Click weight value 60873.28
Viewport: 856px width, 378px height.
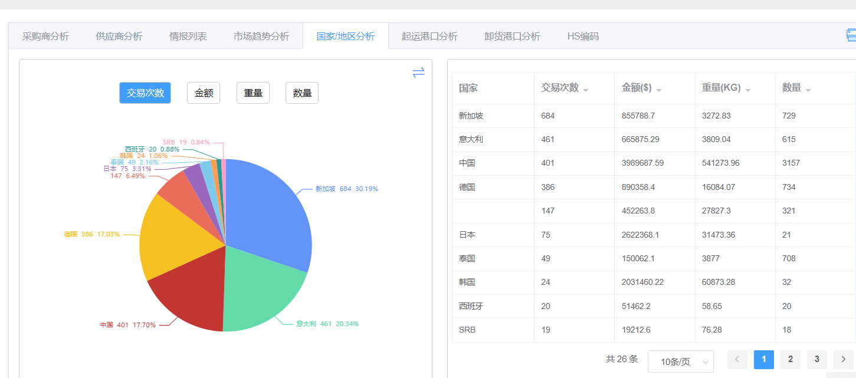[x=719, y=282]
